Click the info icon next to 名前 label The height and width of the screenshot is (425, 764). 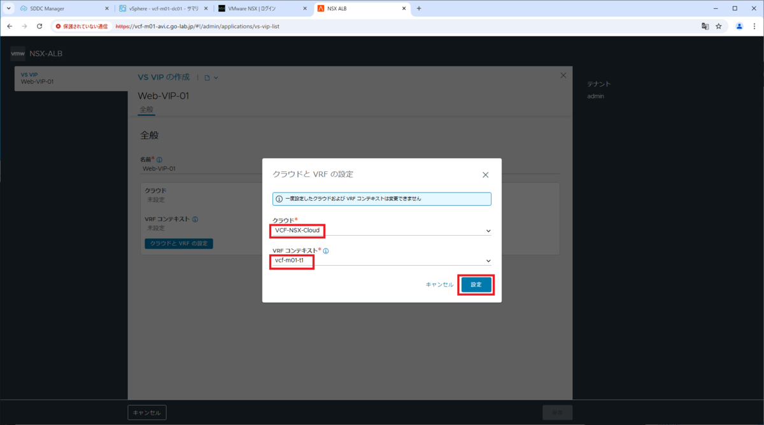click(x=159, y=160)
